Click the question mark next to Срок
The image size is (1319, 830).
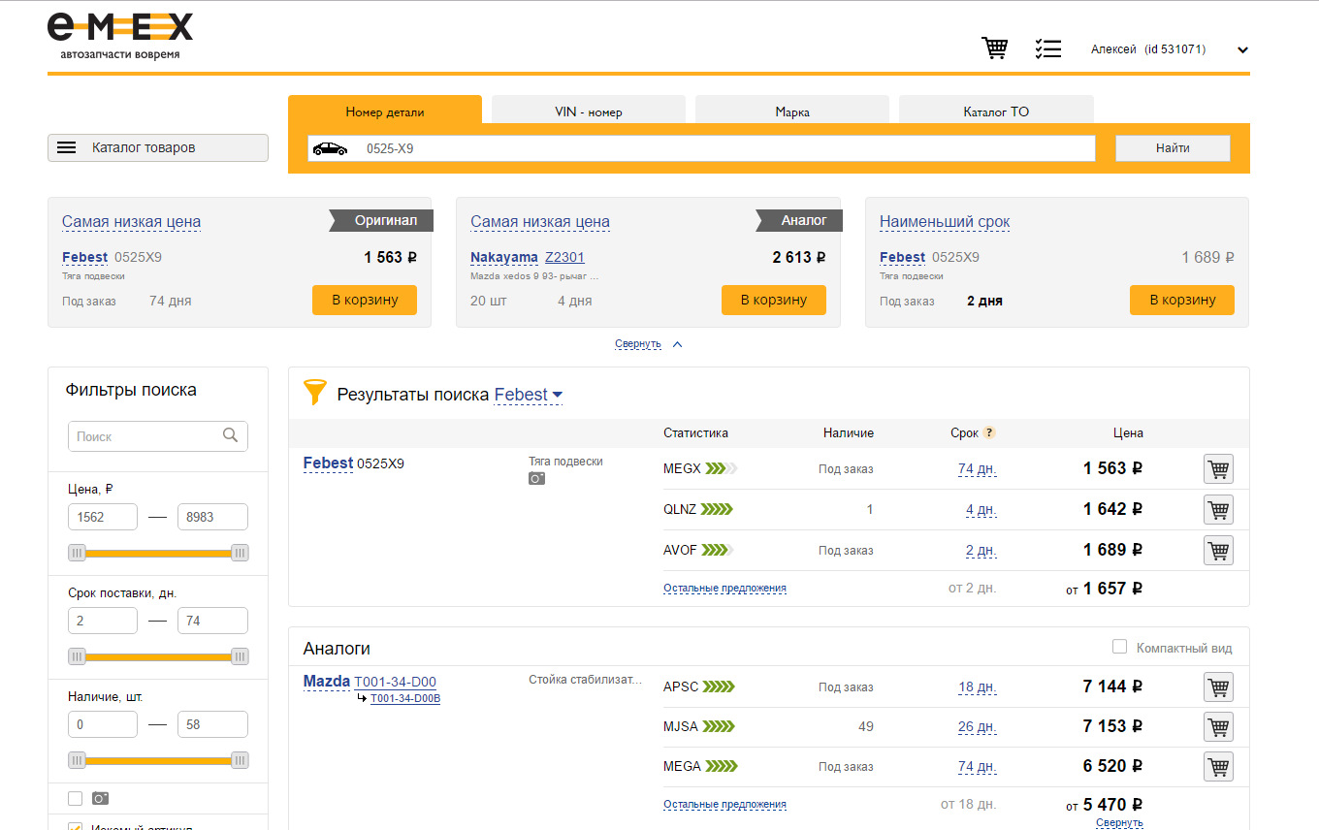(989, 432)
